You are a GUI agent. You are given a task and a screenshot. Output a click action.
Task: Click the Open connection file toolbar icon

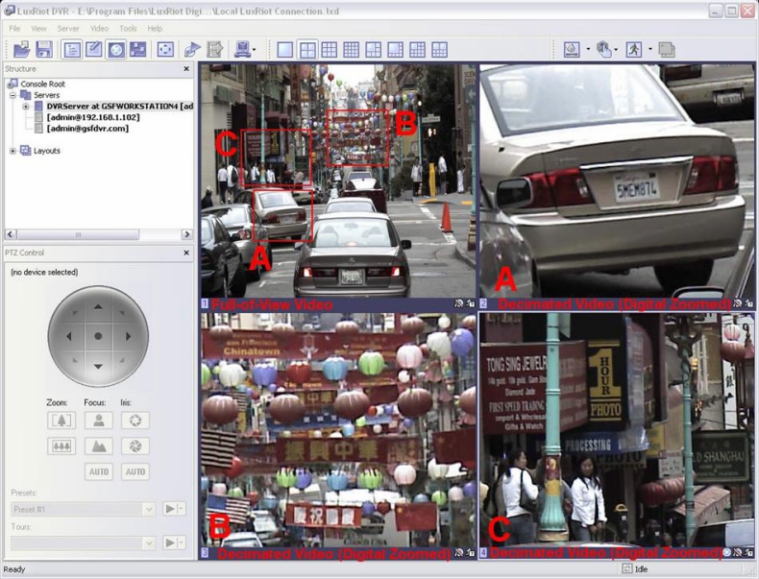(20, 49)
